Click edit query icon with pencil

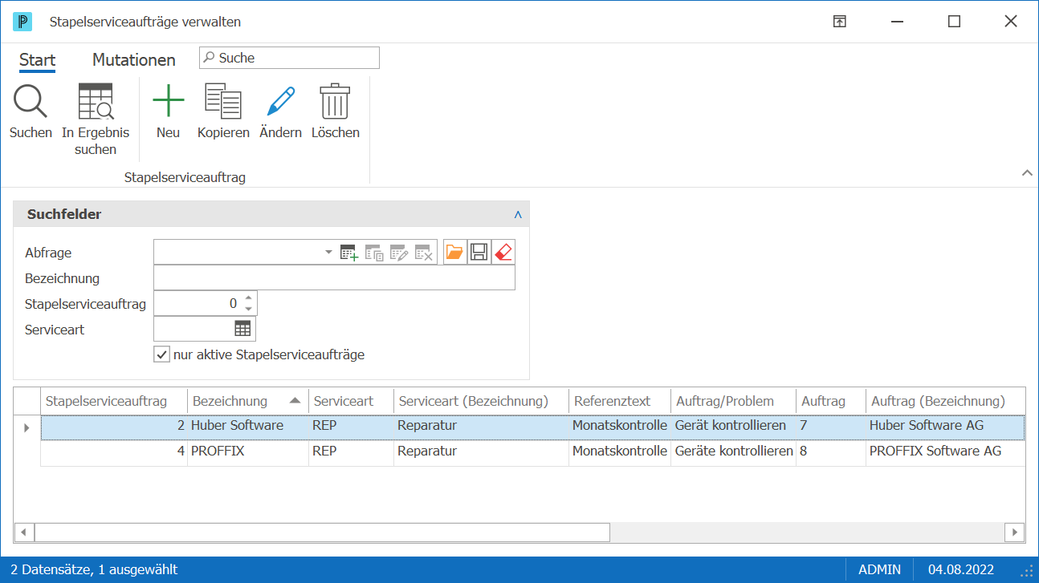coord(399,253)
